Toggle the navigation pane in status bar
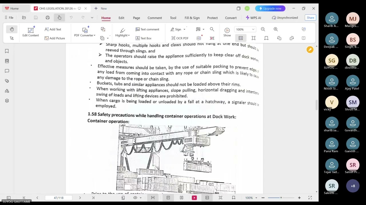 tap(9, 198)
